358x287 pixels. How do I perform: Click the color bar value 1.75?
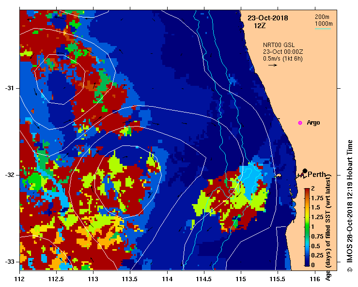(x=317, y=198)
